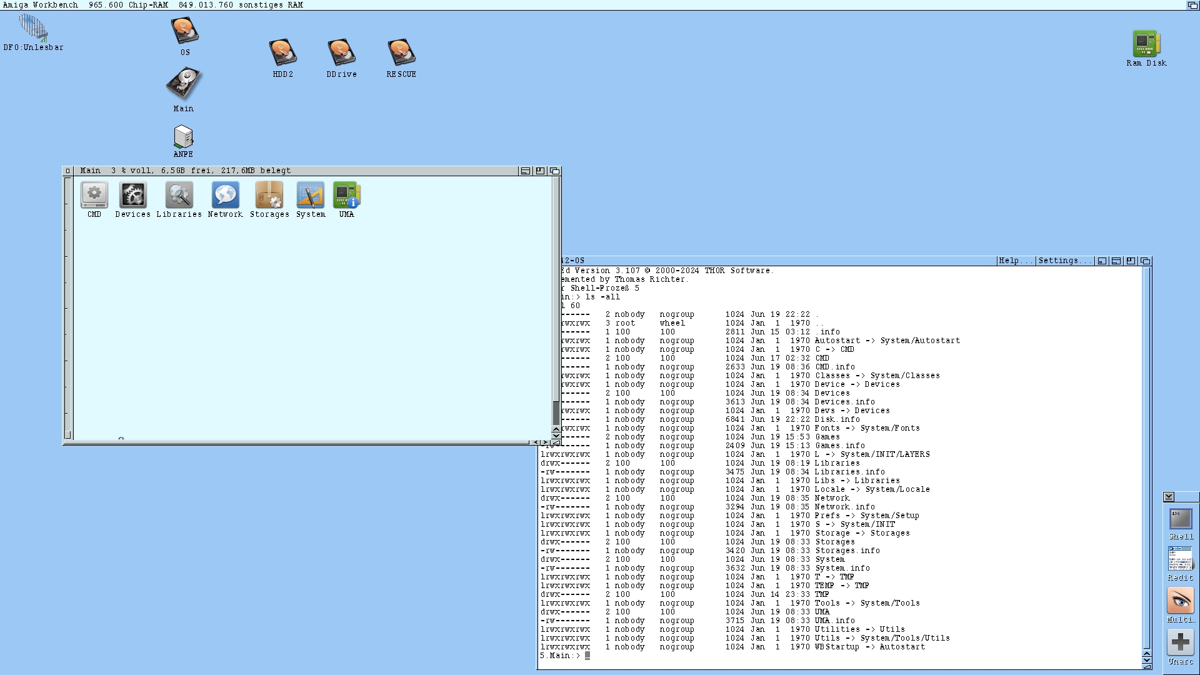The width and height of the screenshot is (1200, 675).
Task: Open Settings in shell title bar
Action: (x=1064, y=261)
